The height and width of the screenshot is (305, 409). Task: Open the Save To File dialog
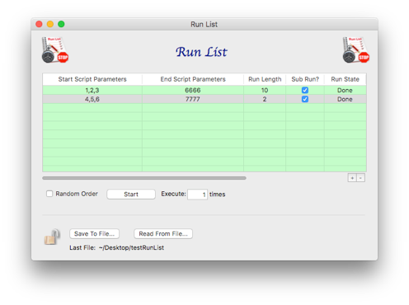(x=94, y=234)
